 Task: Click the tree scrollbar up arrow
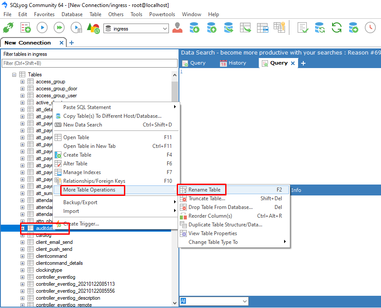175,75
